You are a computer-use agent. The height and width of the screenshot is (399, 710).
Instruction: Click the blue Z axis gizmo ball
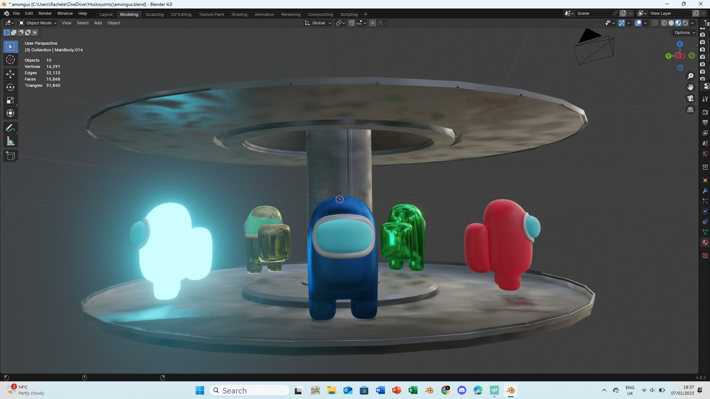(680, 44)
